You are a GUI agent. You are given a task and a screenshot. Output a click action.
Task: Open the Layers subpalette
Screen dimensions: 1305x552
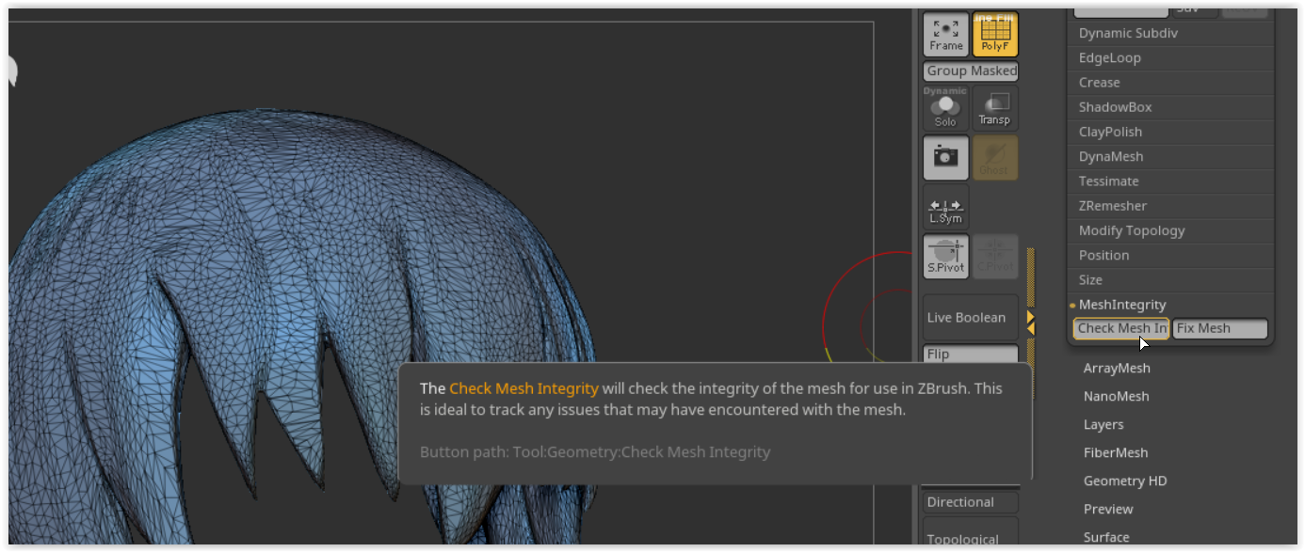pyautogui.click(x=1104, y=424)
